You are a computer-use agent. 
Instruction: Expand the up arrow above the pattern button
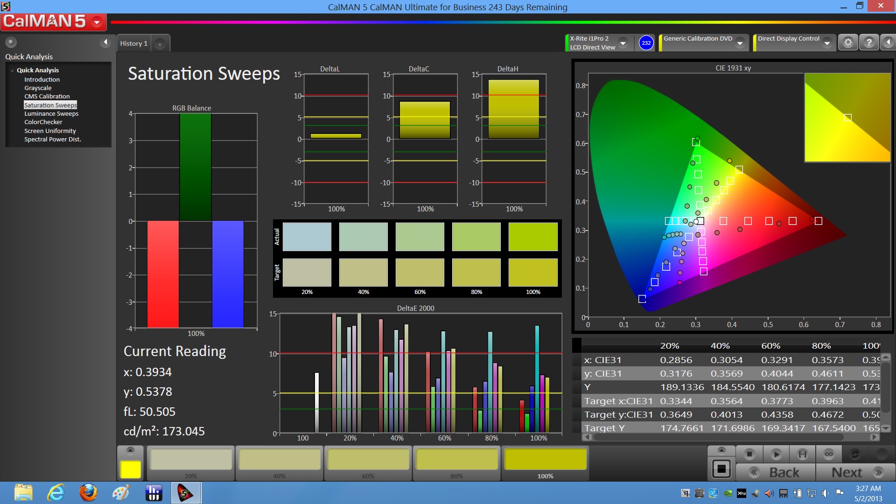point(721,450)
